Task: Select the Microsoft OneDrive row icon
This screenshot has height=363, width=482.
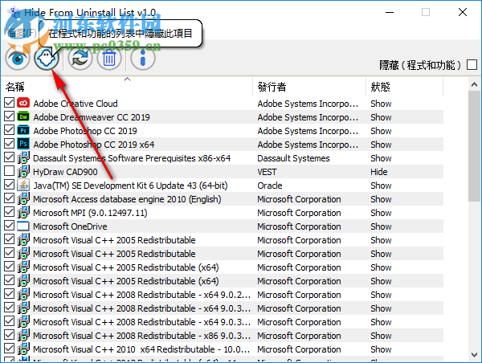Action: pos(23,226)
